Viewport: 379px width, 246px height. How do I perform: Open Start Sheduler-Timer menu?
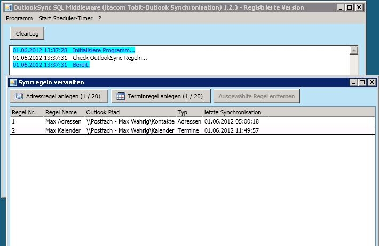[x=66, y=18]
